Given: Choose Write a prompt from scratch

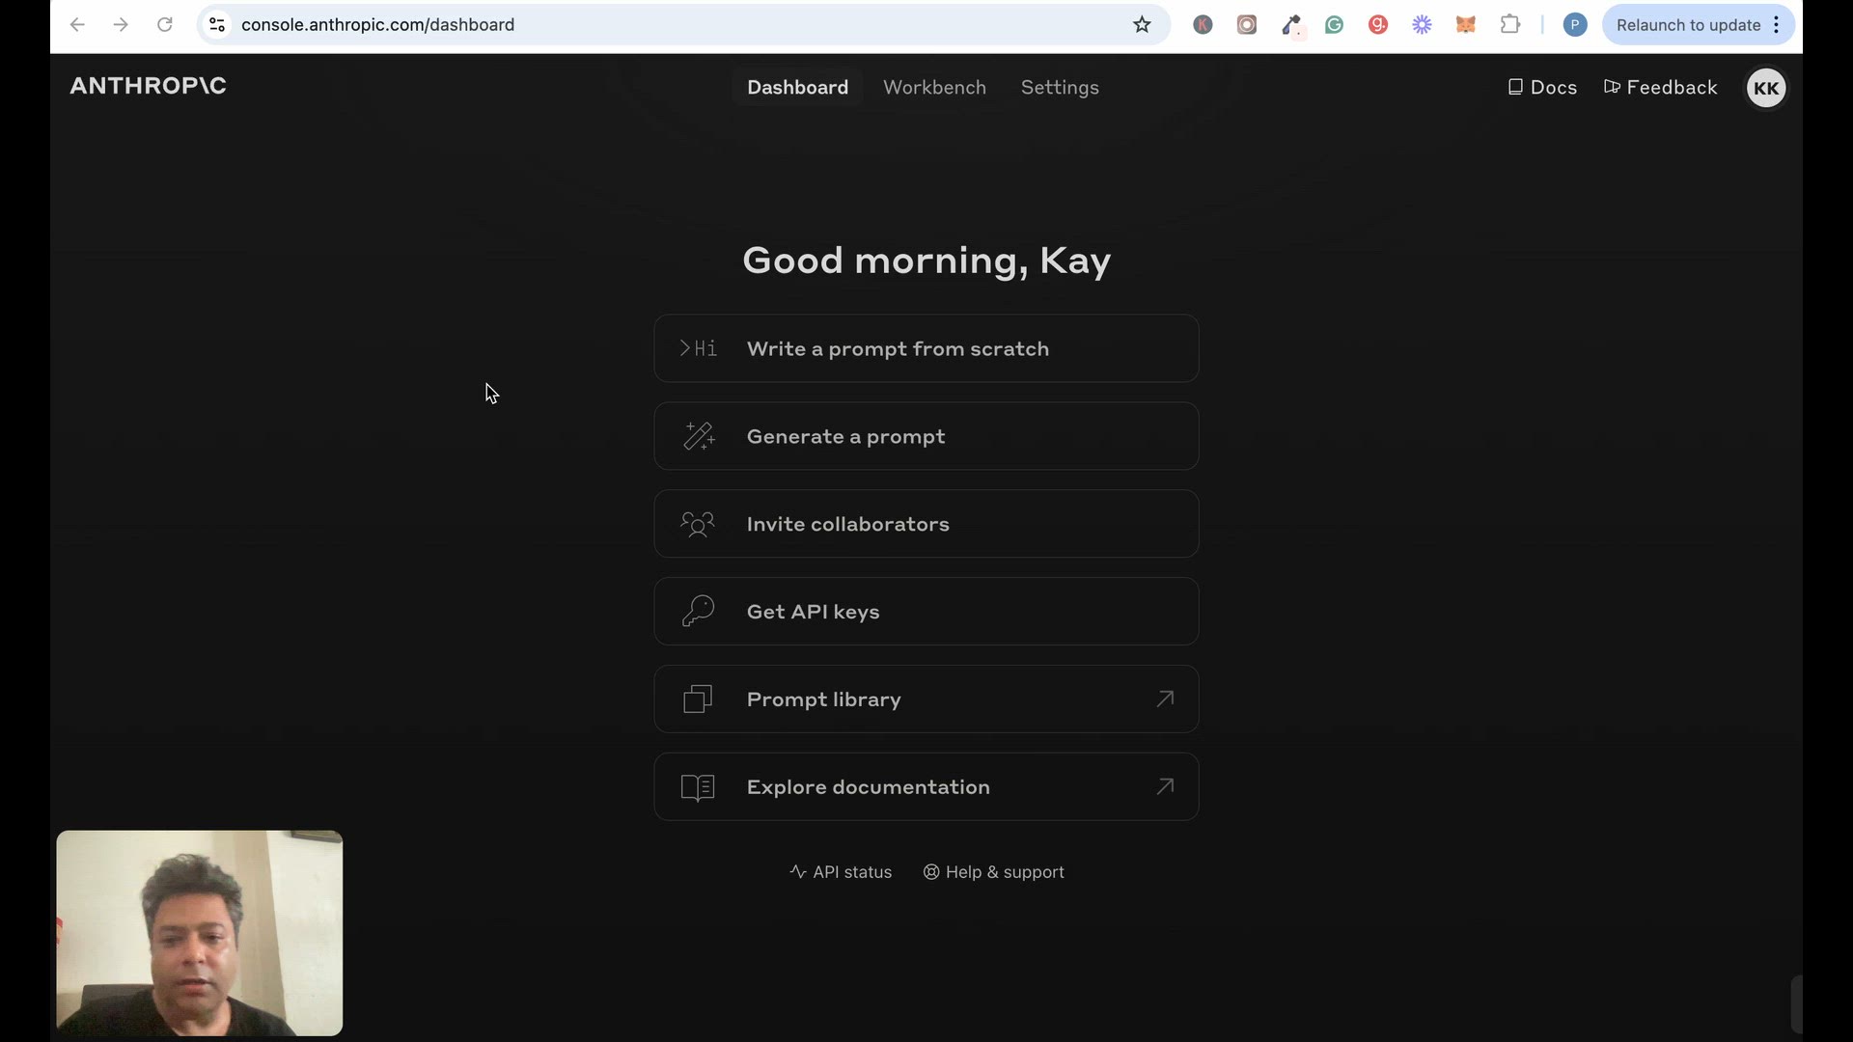Looking at the screenshot, I should point(926,348).
